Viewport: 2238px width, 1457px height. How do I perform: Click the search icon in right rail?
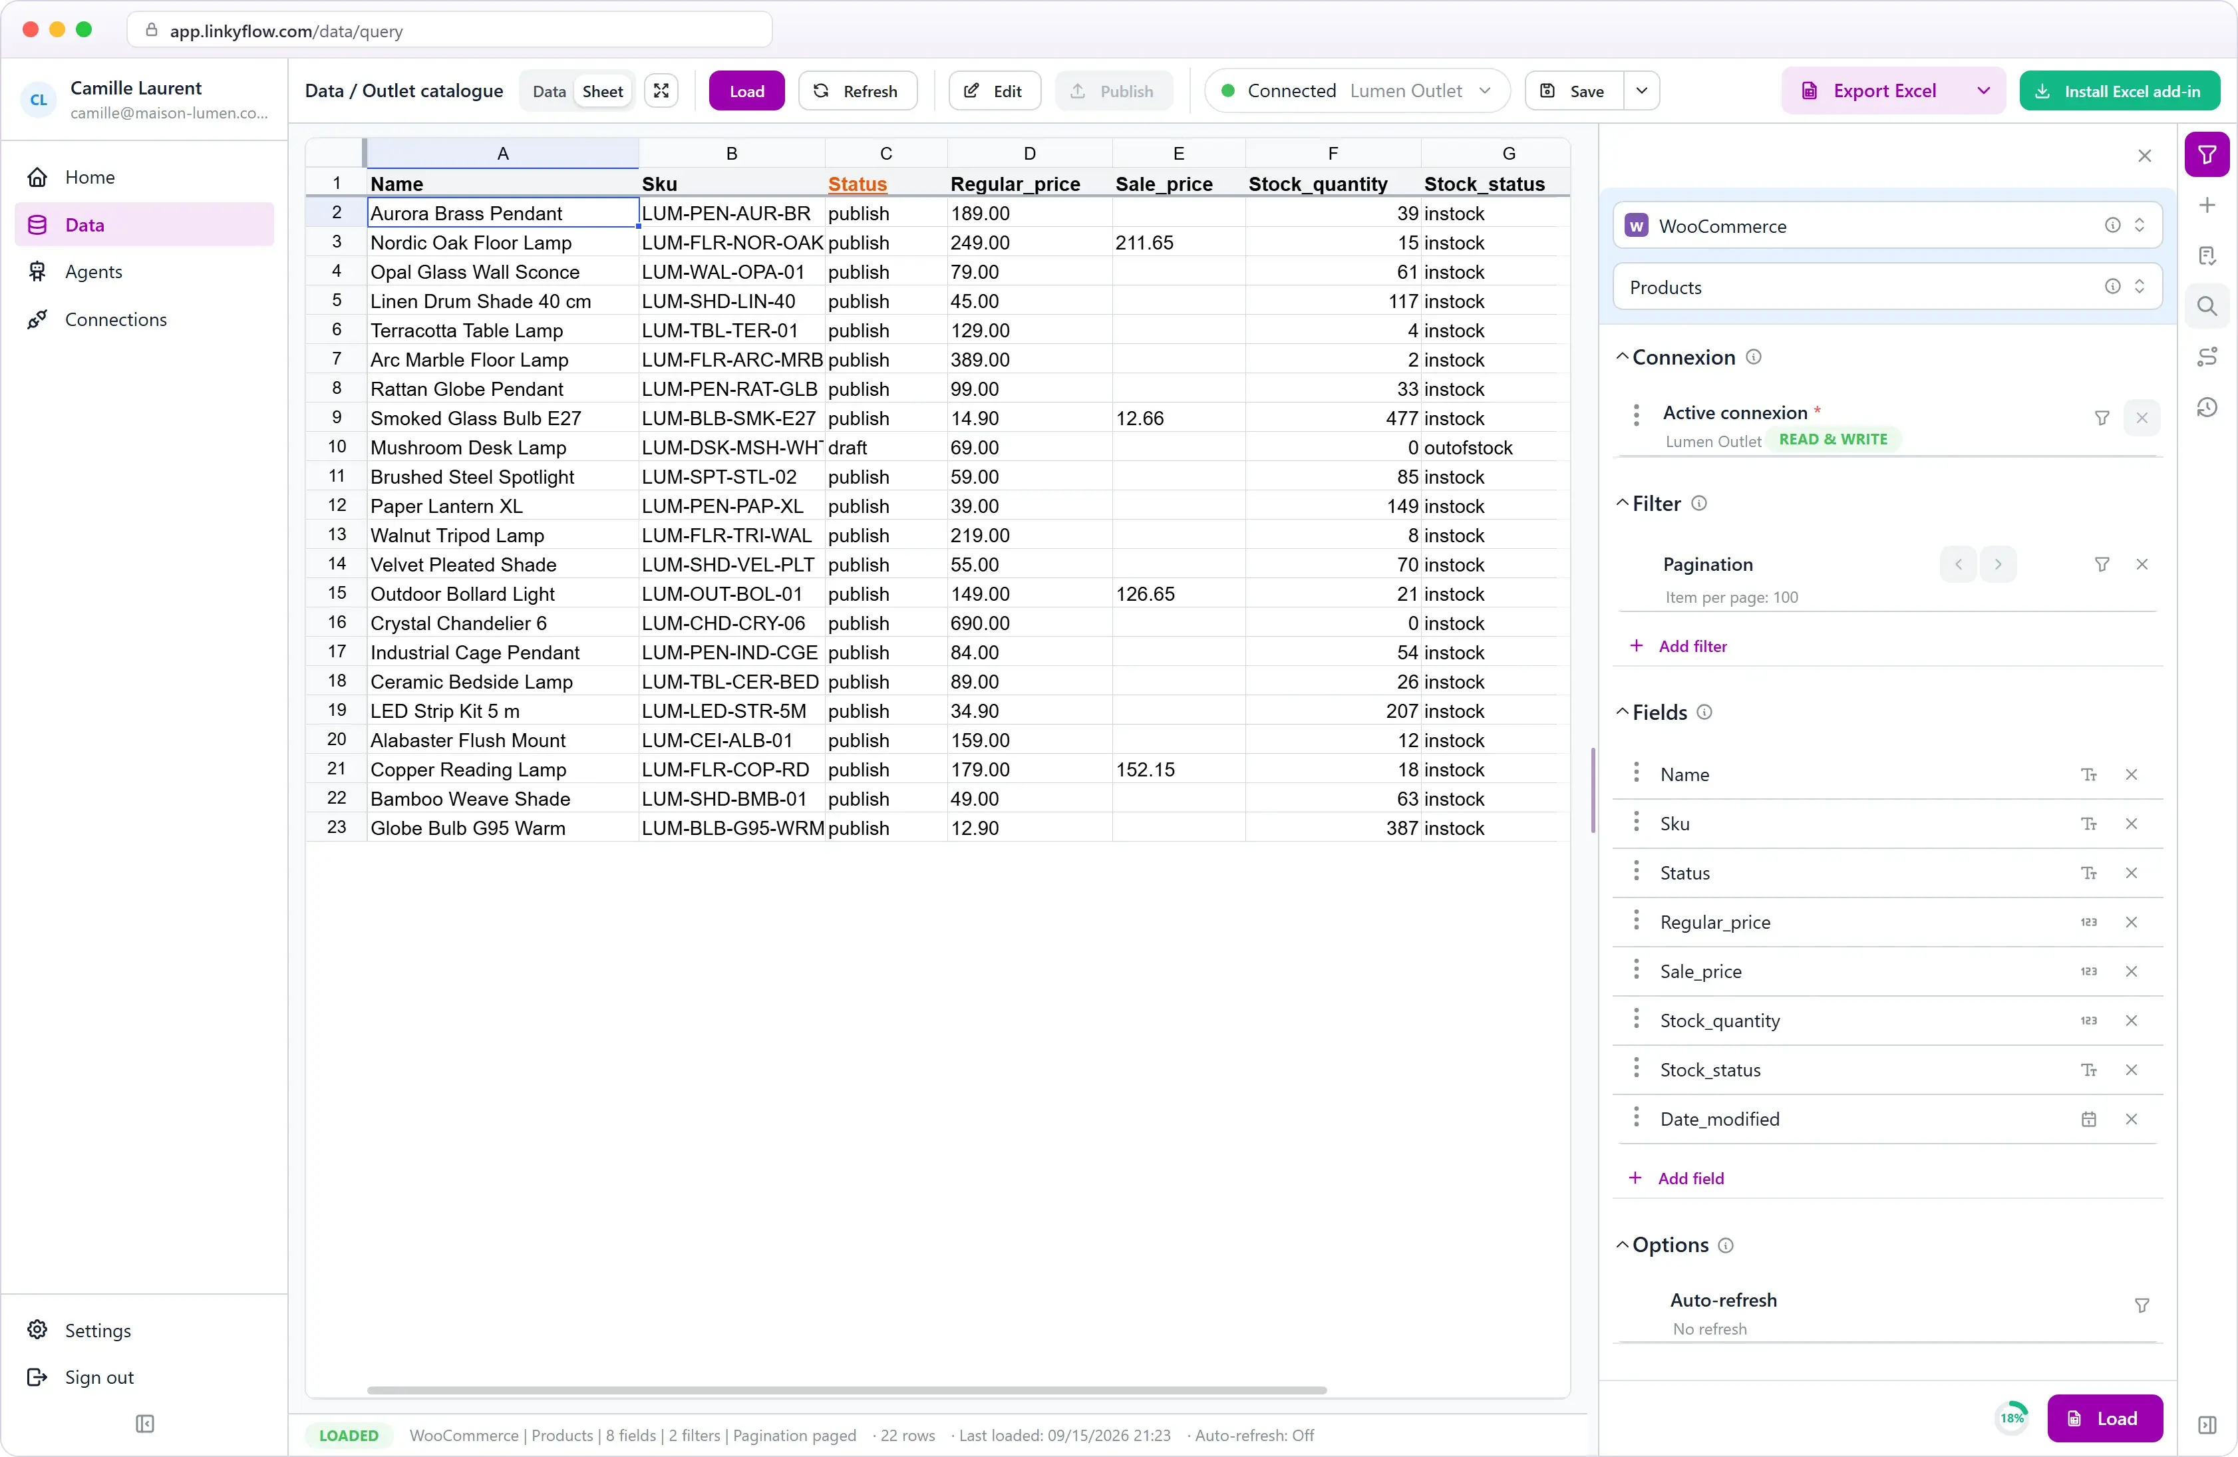click(x=2206, y=305)
